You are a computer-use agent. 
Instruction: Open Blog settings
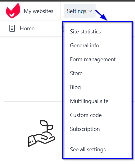[x=75, y=87]
